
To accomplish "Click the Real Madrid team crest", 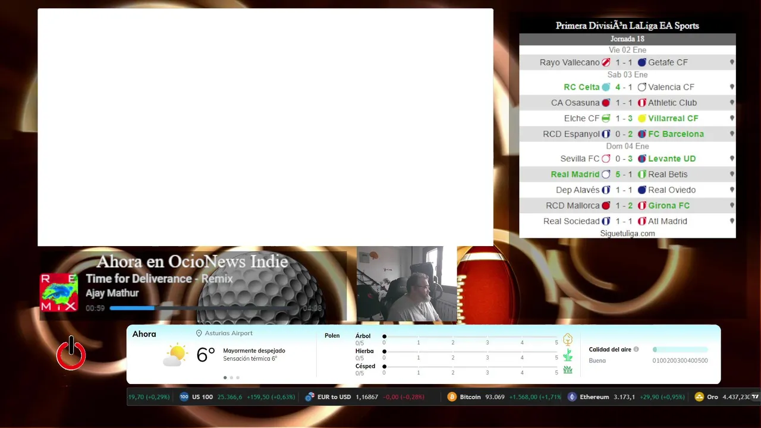I will pos(606,174).
